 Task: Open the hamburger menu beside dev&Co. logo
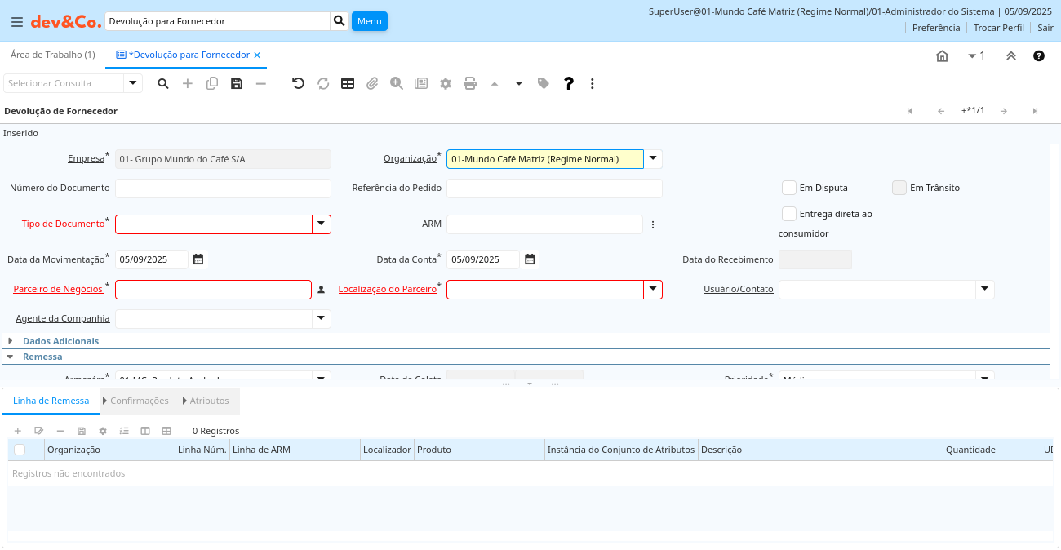[x=16, y=22]
